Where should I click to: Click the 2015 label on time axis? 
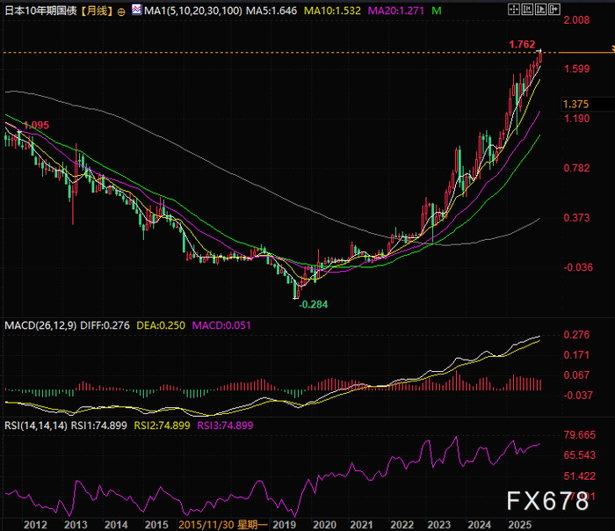point(156,525)
